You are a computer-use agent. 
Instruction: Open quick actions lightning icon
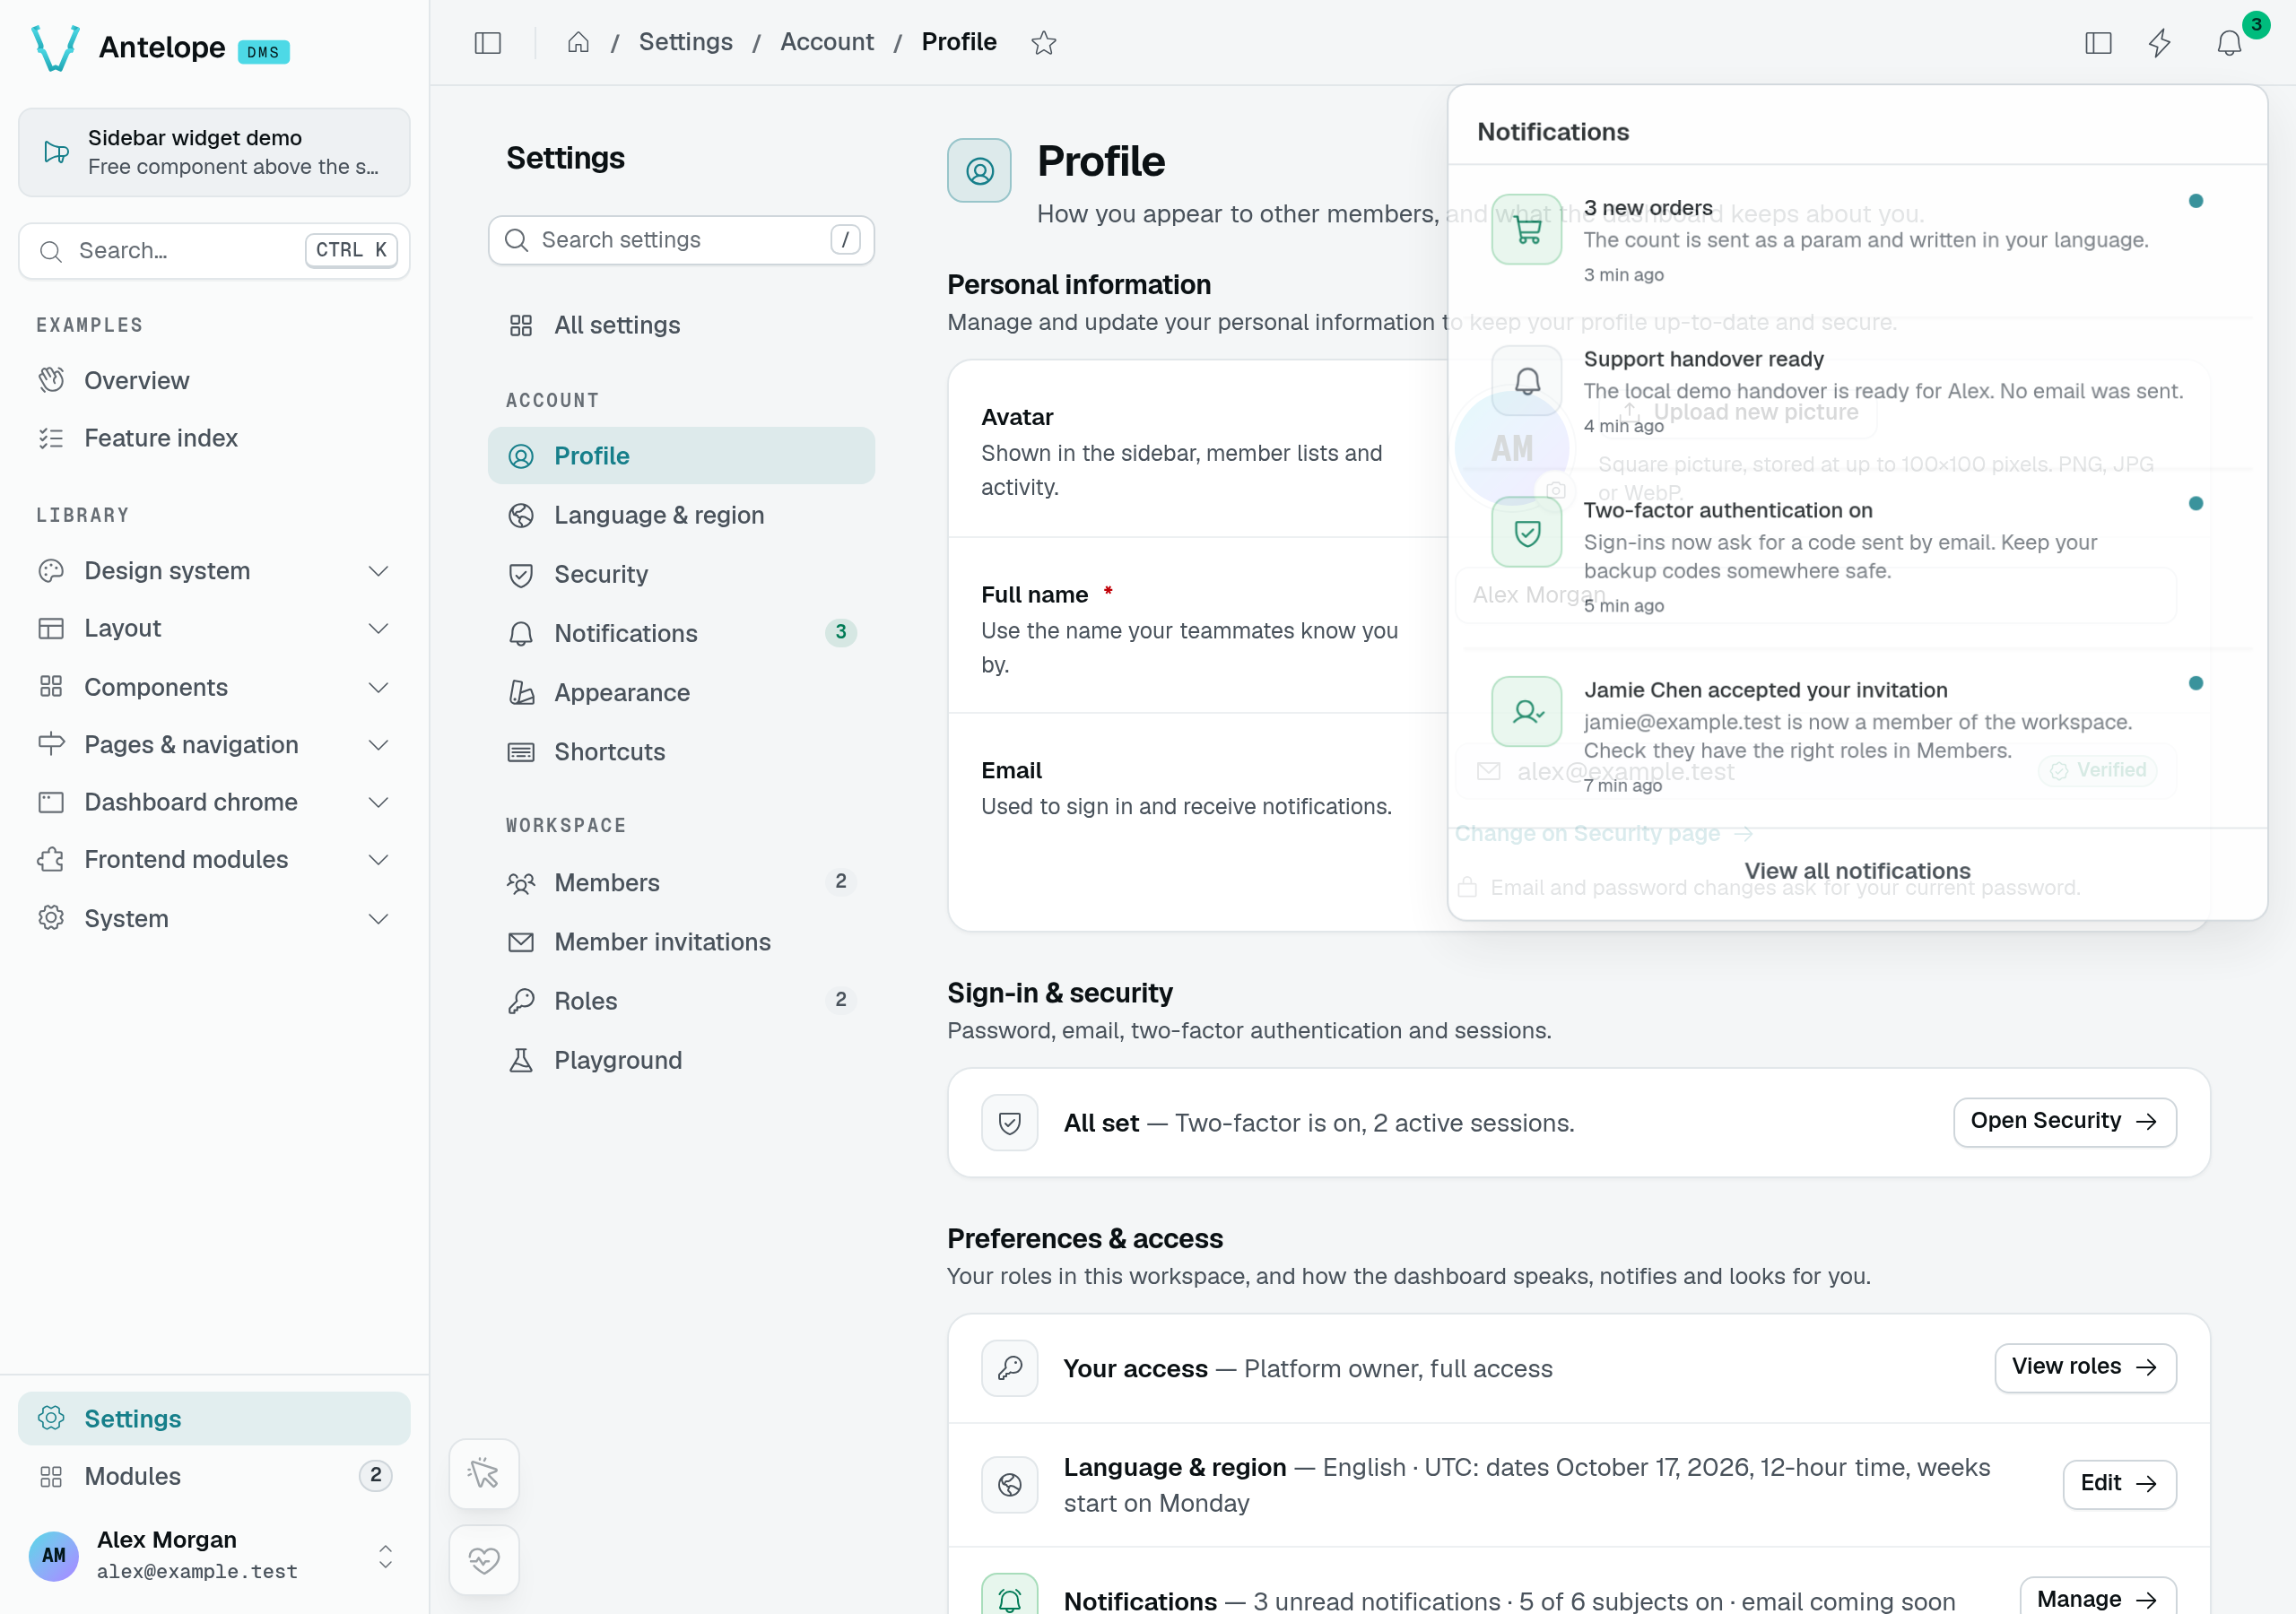tap(2160, 42)
